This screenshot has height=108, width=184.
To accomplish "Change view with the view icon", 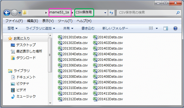I will [151, 28].
